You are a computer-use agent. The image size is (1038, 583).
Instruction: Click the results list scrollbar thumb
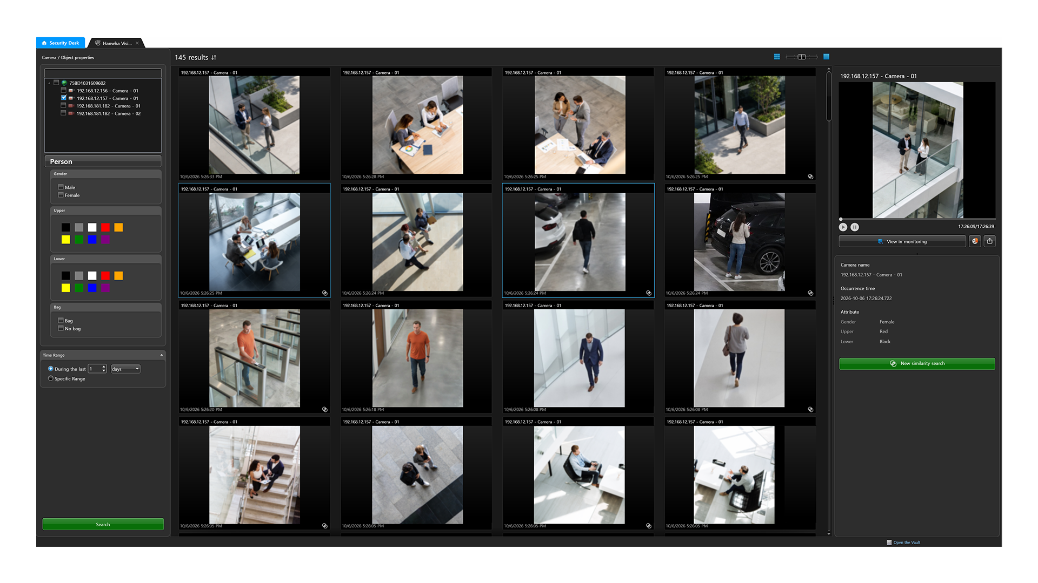tap(829, 97)
